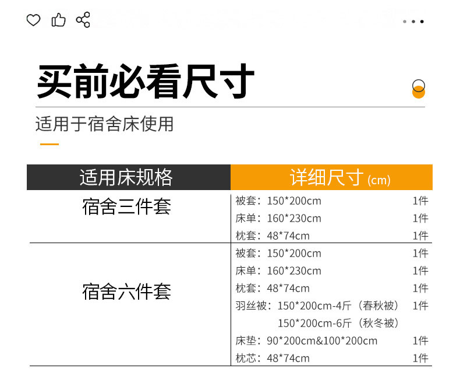Click 1件 beside 三件套 床单: 160*230cm

[x=420, y=218]
